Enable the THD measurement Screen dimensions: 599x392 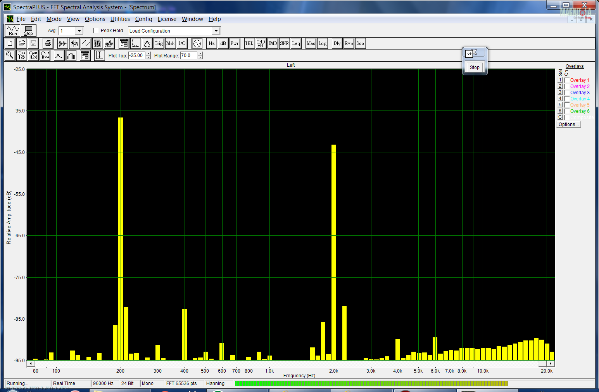pos(249,43)
